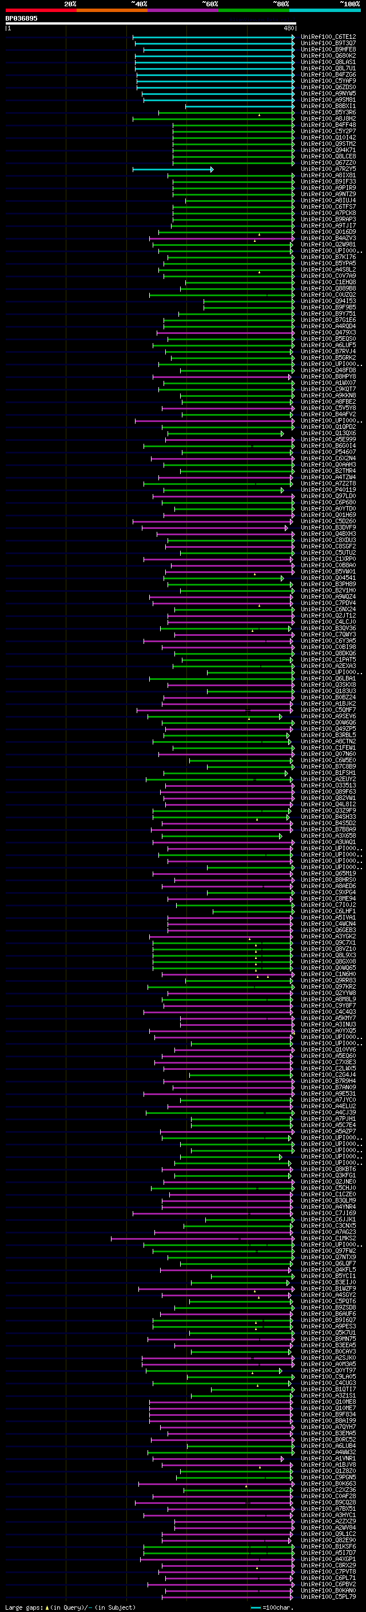366x1612 pixels.
Task: Click label UniRef100_C1EHQ8
Action: [328, 282]
